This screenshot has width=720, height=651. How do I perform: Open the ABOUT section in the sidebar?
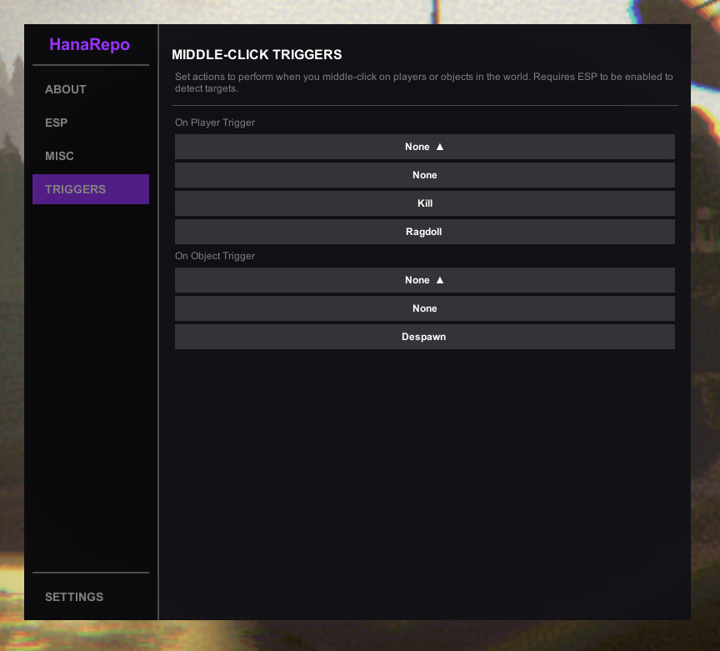pyautogui.click(x=91, y=89)
